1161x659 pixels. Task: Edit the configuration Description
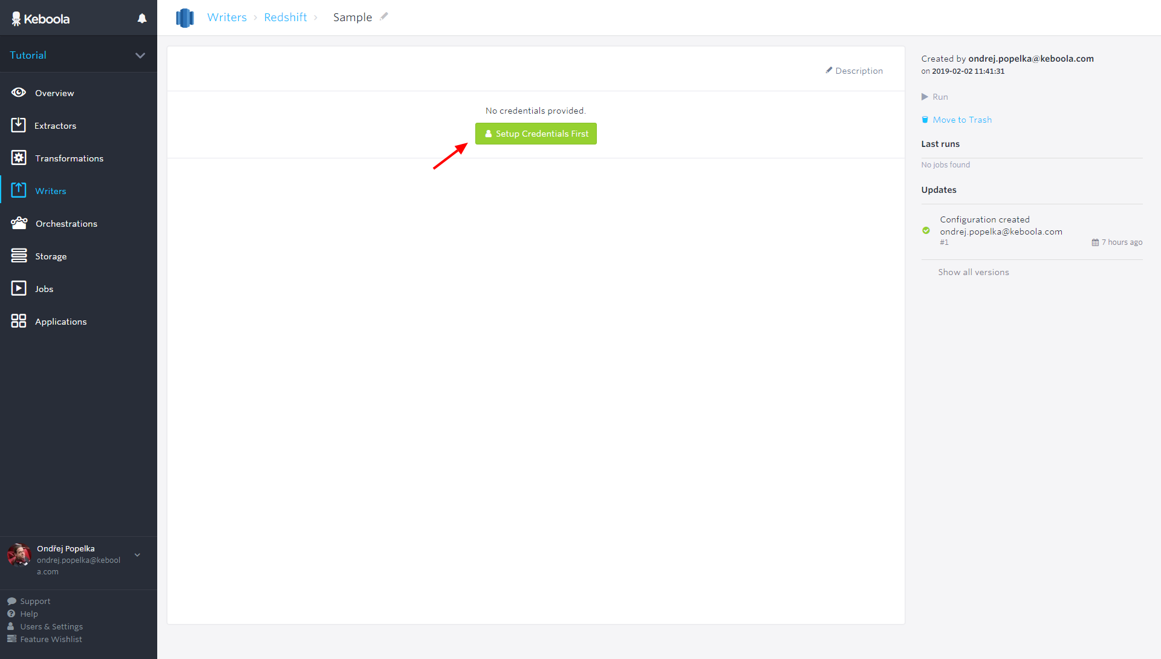[x=854, y=71]
